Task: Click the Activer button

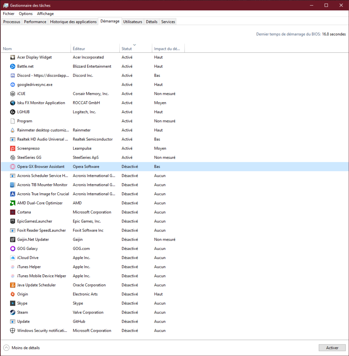Action: [332, 348]
